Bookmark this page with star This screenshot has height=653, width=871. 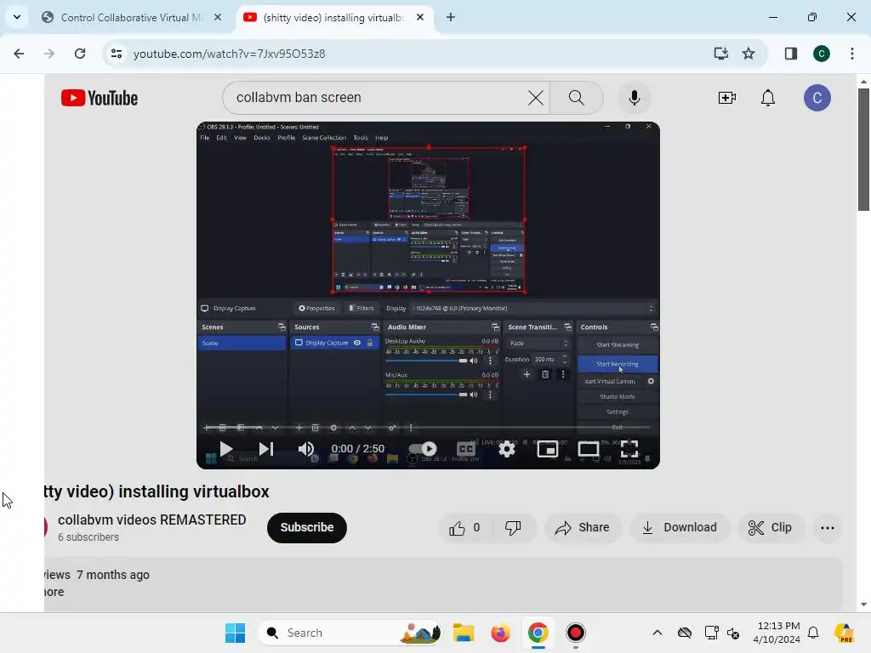749,54
